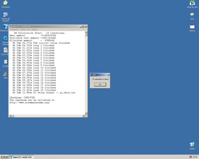Click the http://www.xtremesystems.org/ text
This screenshot has height=159, width=199.
30,103
